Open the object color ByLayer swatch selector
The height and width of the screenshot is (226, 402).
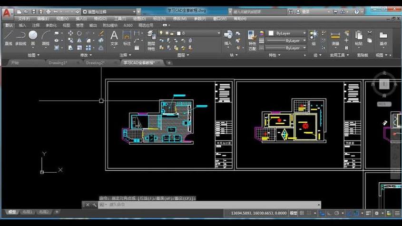coord(287,33)
